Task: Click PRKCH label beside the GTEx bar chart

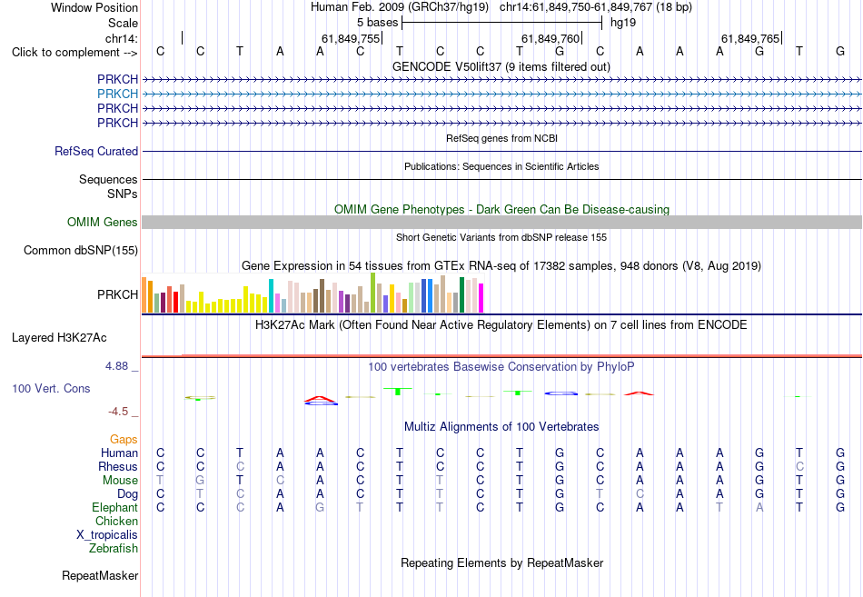Action: point(118,294)
